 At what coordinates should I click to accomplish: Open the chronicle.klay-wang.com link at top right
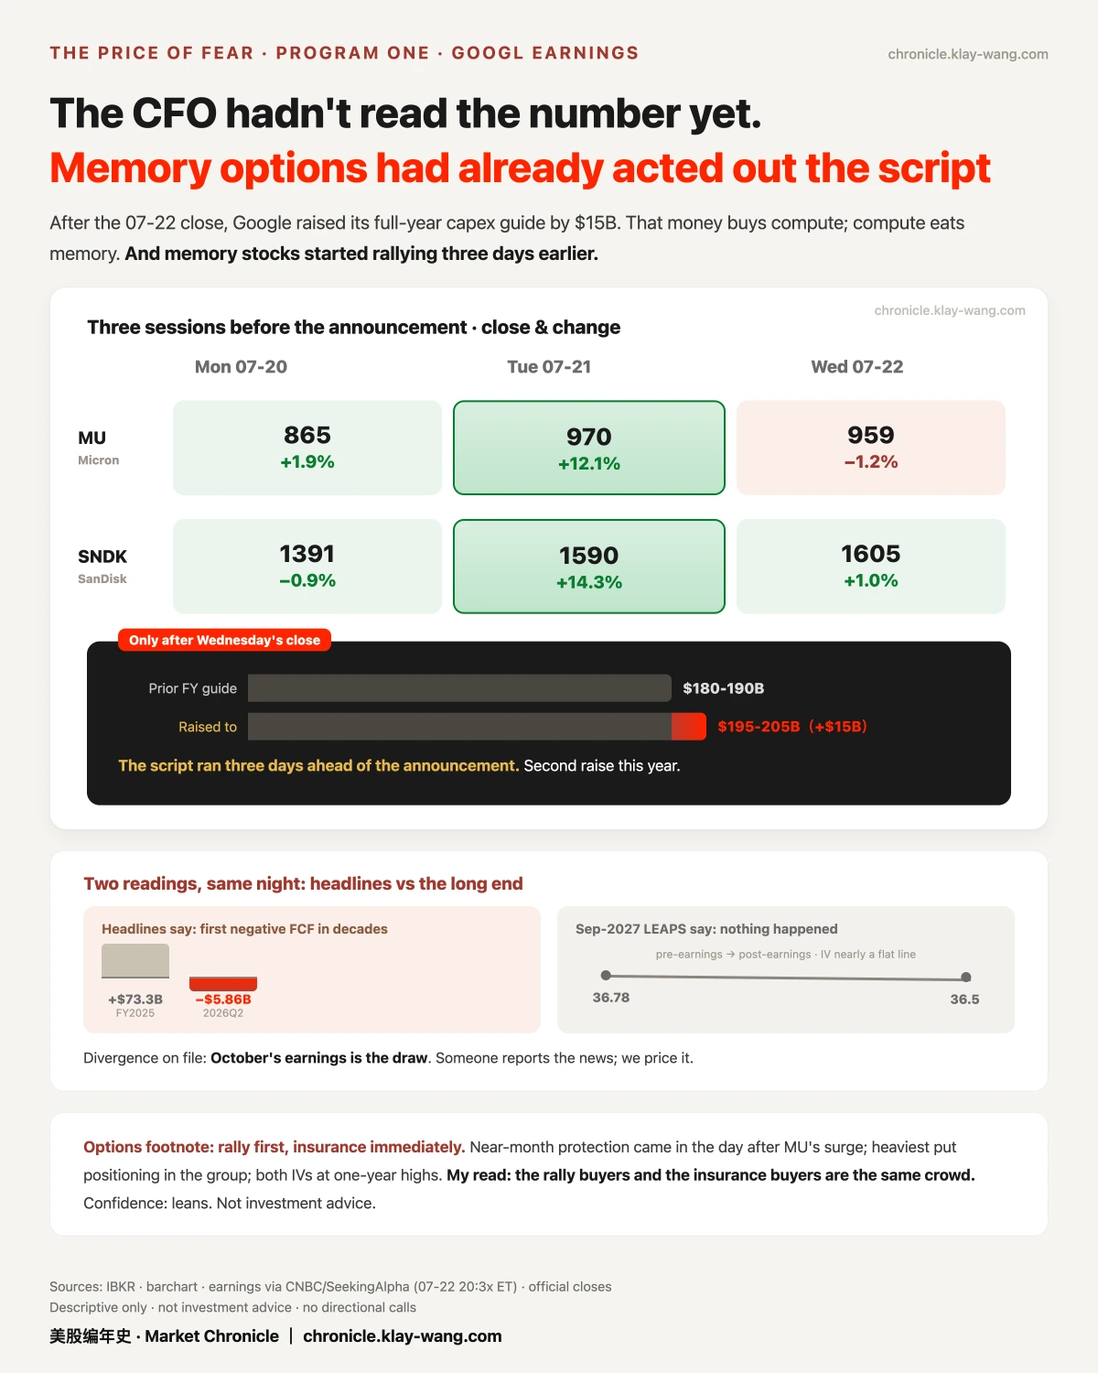(968, 54)
